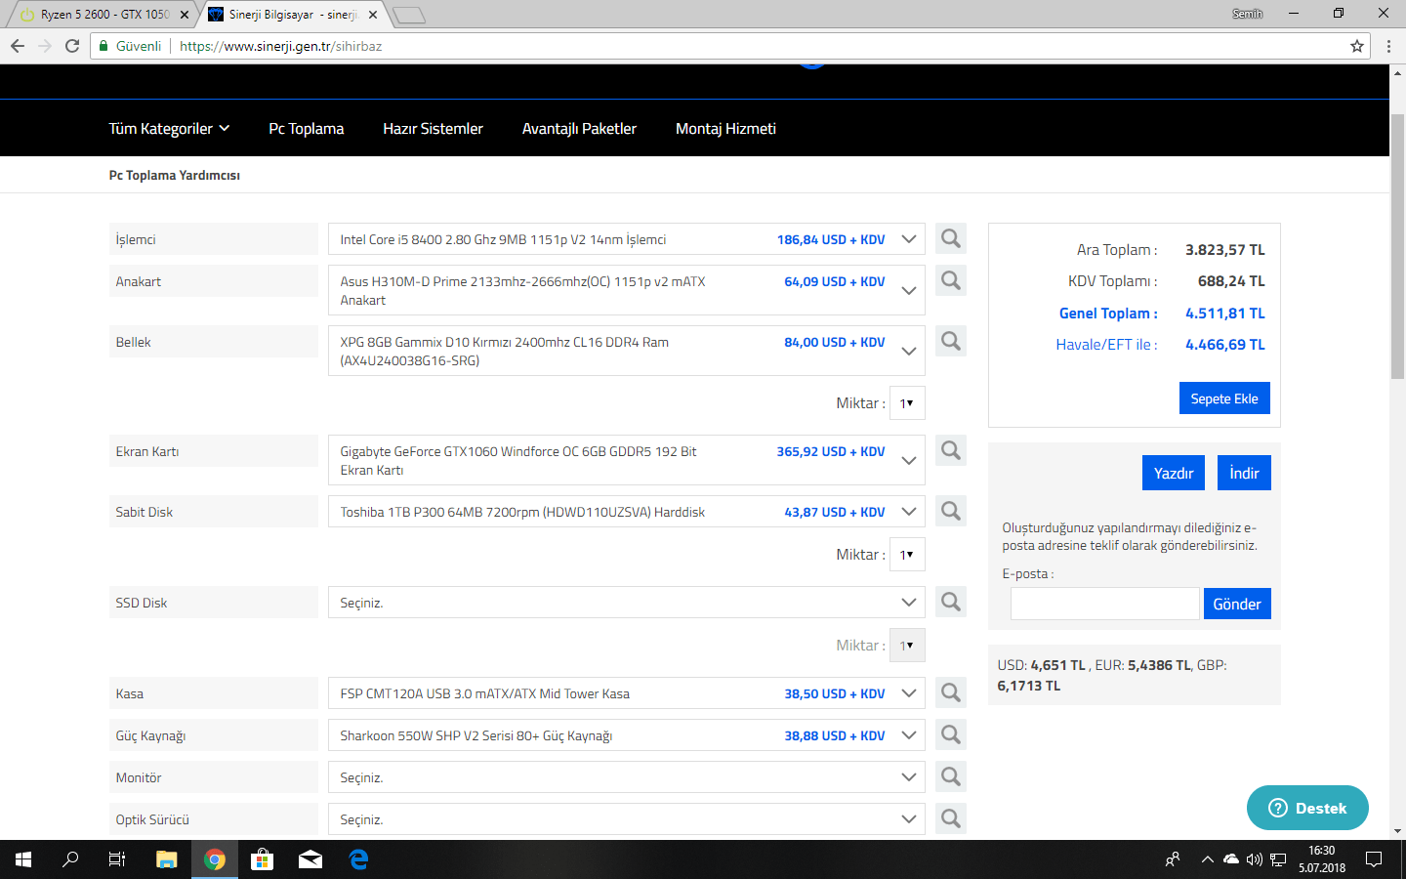The height and width of the screenshot is (879, 1406).
Task: Click the 'Ara Toplam :' label
Action: (x=1117, y=250)
